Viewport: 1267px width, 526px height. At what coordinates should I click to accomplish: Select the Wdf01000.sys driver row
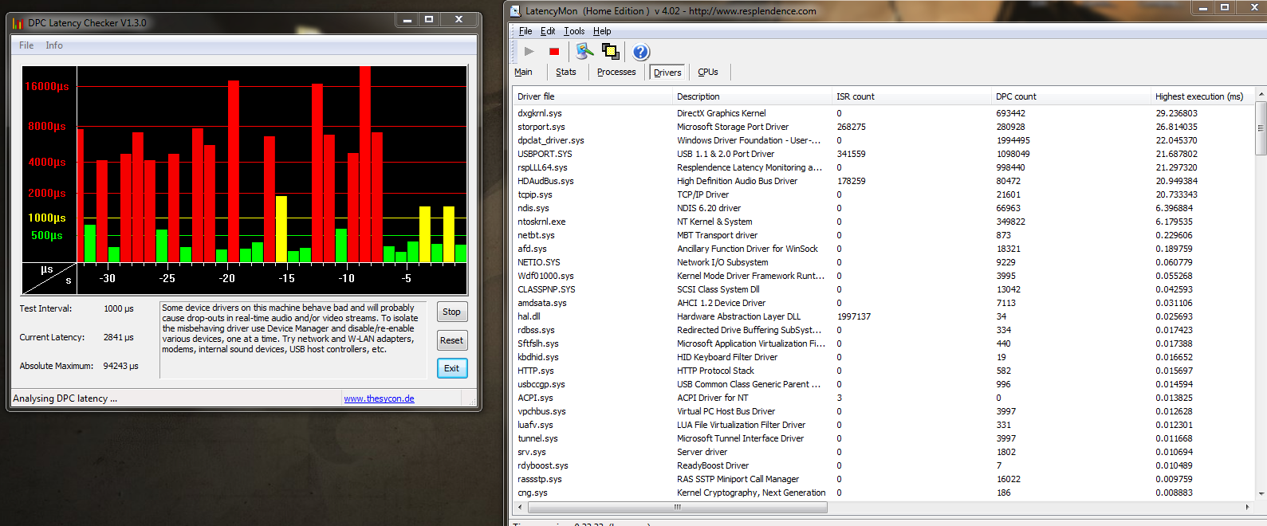[x=884, y=276]
